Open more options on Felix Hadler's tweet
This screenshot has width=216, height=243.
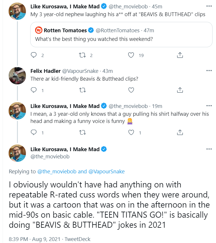coord(209,71)
